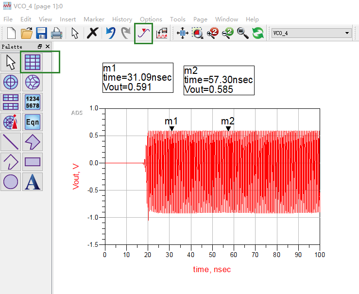Open the Insert menu
The width and height of the screenshot is (359, 294).
coord(68,19)
